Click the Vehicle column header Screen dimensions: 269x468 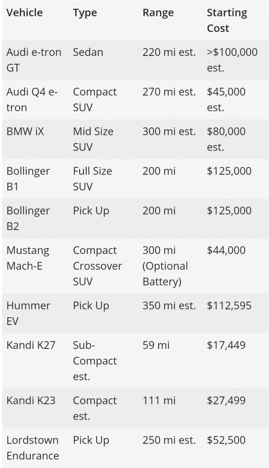pyautogui.click(x=24, y=13)
